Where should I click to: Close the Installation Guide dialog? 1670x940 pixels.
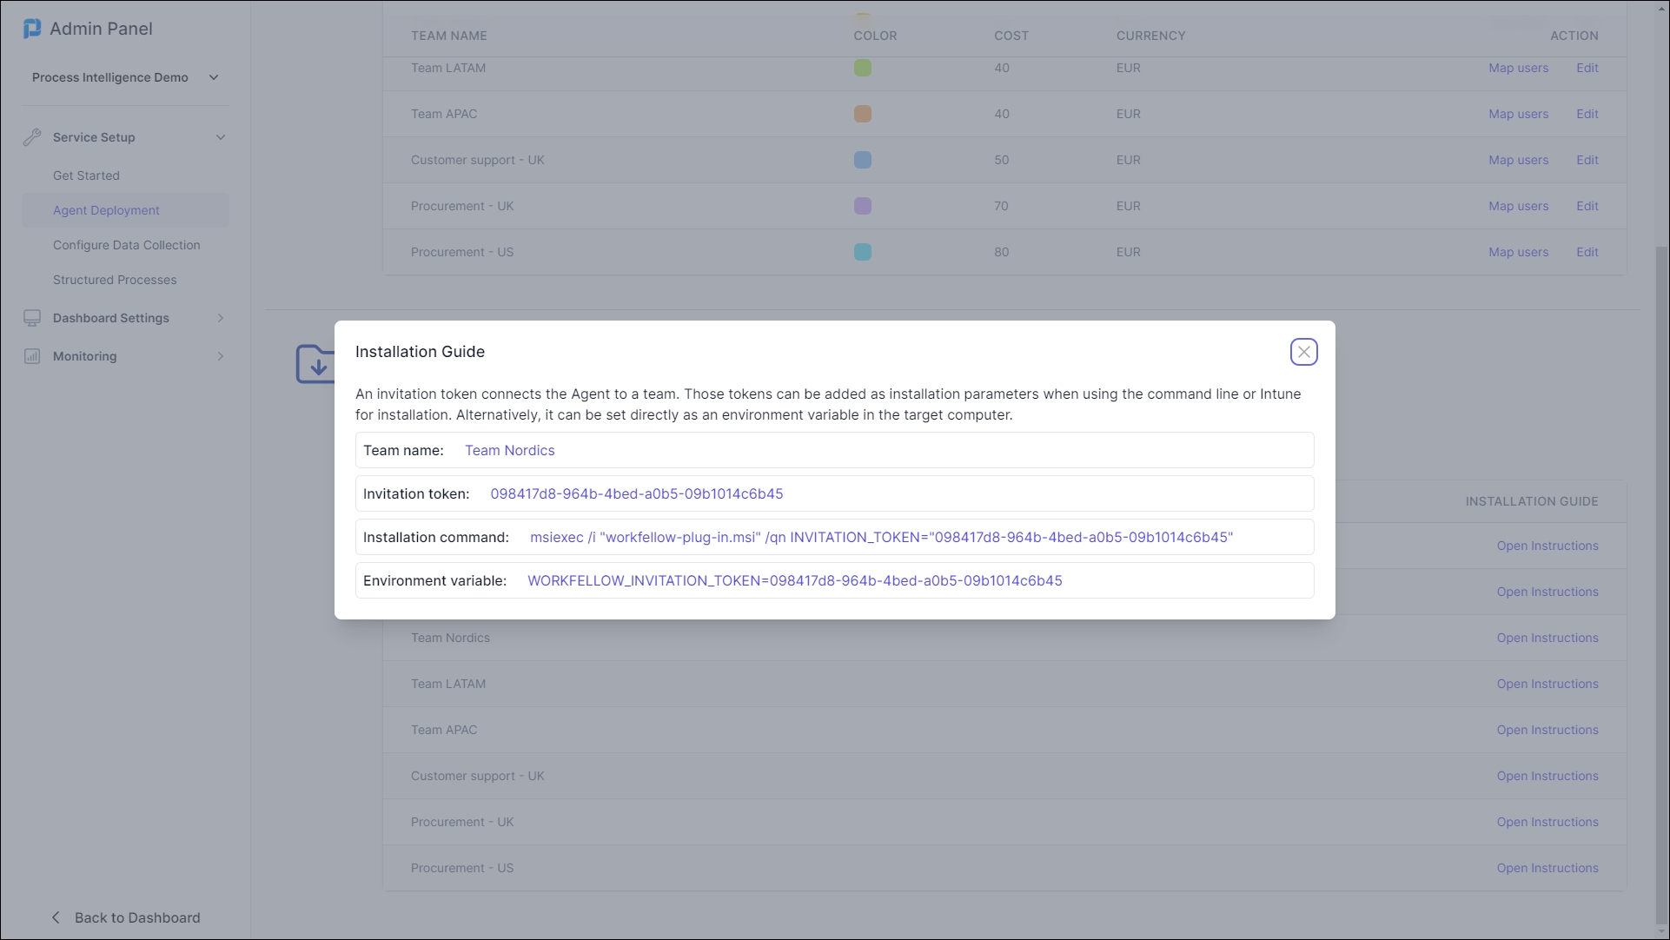(x=1303, y=352)
